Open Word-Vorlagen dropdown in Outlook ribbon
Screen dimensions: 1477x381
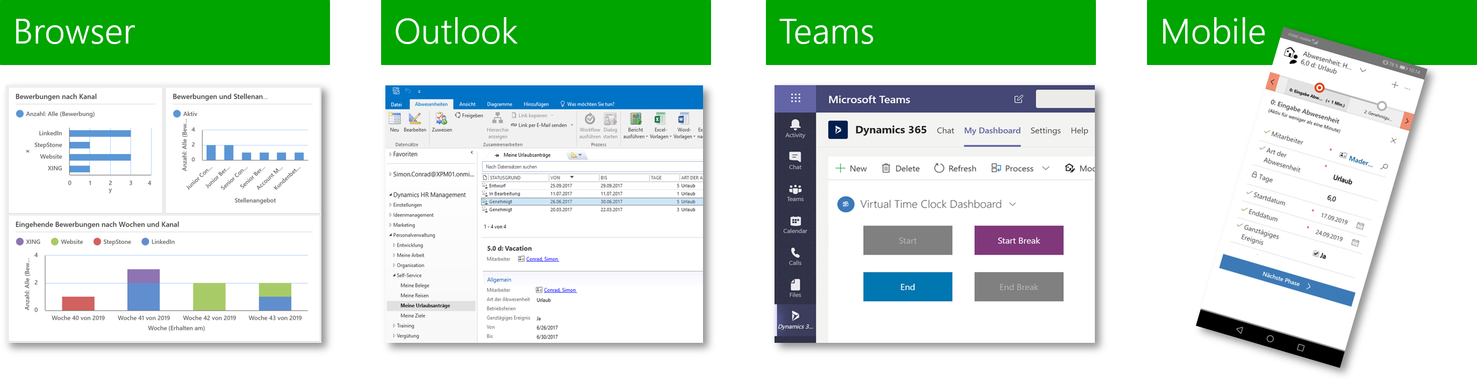[684, 126]
